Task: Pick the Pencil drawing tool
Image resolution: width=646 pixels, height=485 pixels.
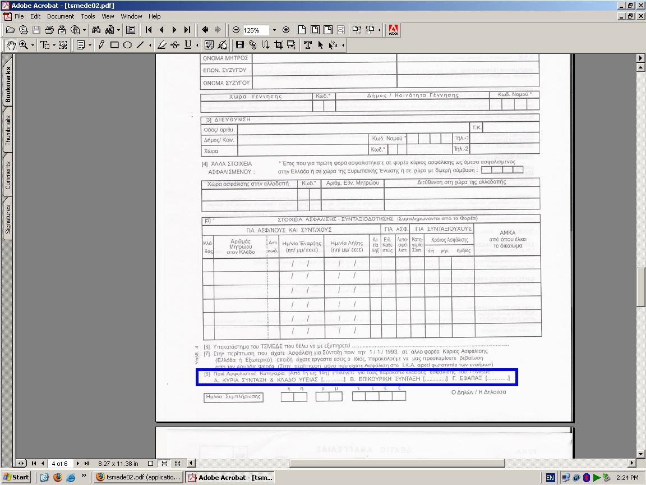Action: [101, 45]
